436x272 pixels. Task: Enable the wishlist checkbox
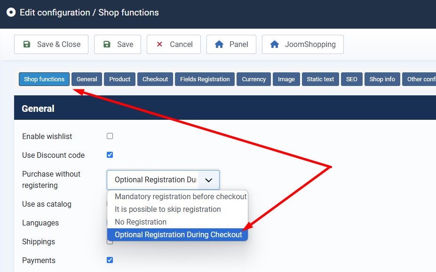(x=110, y=136)
